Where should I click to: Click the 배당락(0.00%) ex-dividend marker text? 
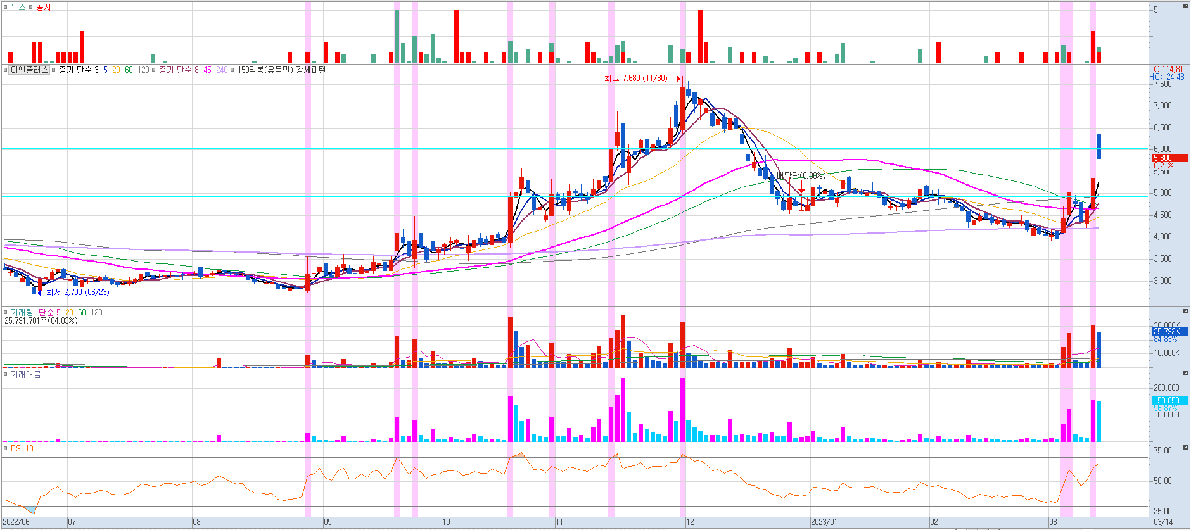pyautogui.click(x=801, y=175)
